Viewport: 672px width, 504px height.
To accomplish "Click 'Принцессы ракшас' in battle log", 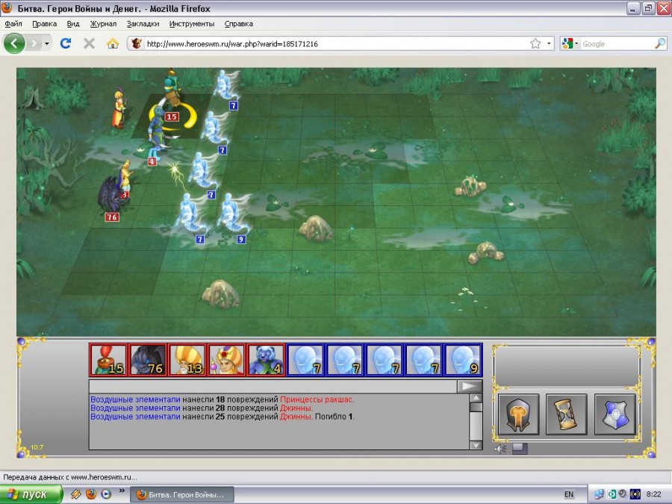I will coord(317,400).
